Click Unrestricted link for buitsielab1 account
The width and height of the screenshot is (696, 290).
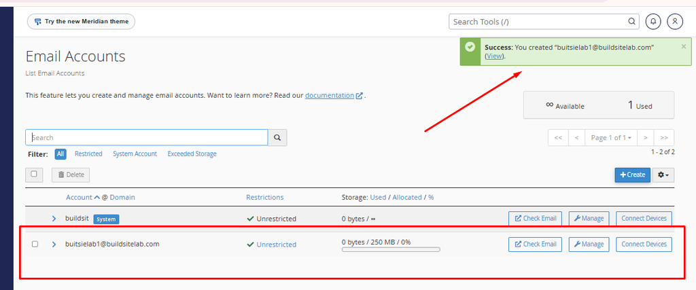coord(276,244)
